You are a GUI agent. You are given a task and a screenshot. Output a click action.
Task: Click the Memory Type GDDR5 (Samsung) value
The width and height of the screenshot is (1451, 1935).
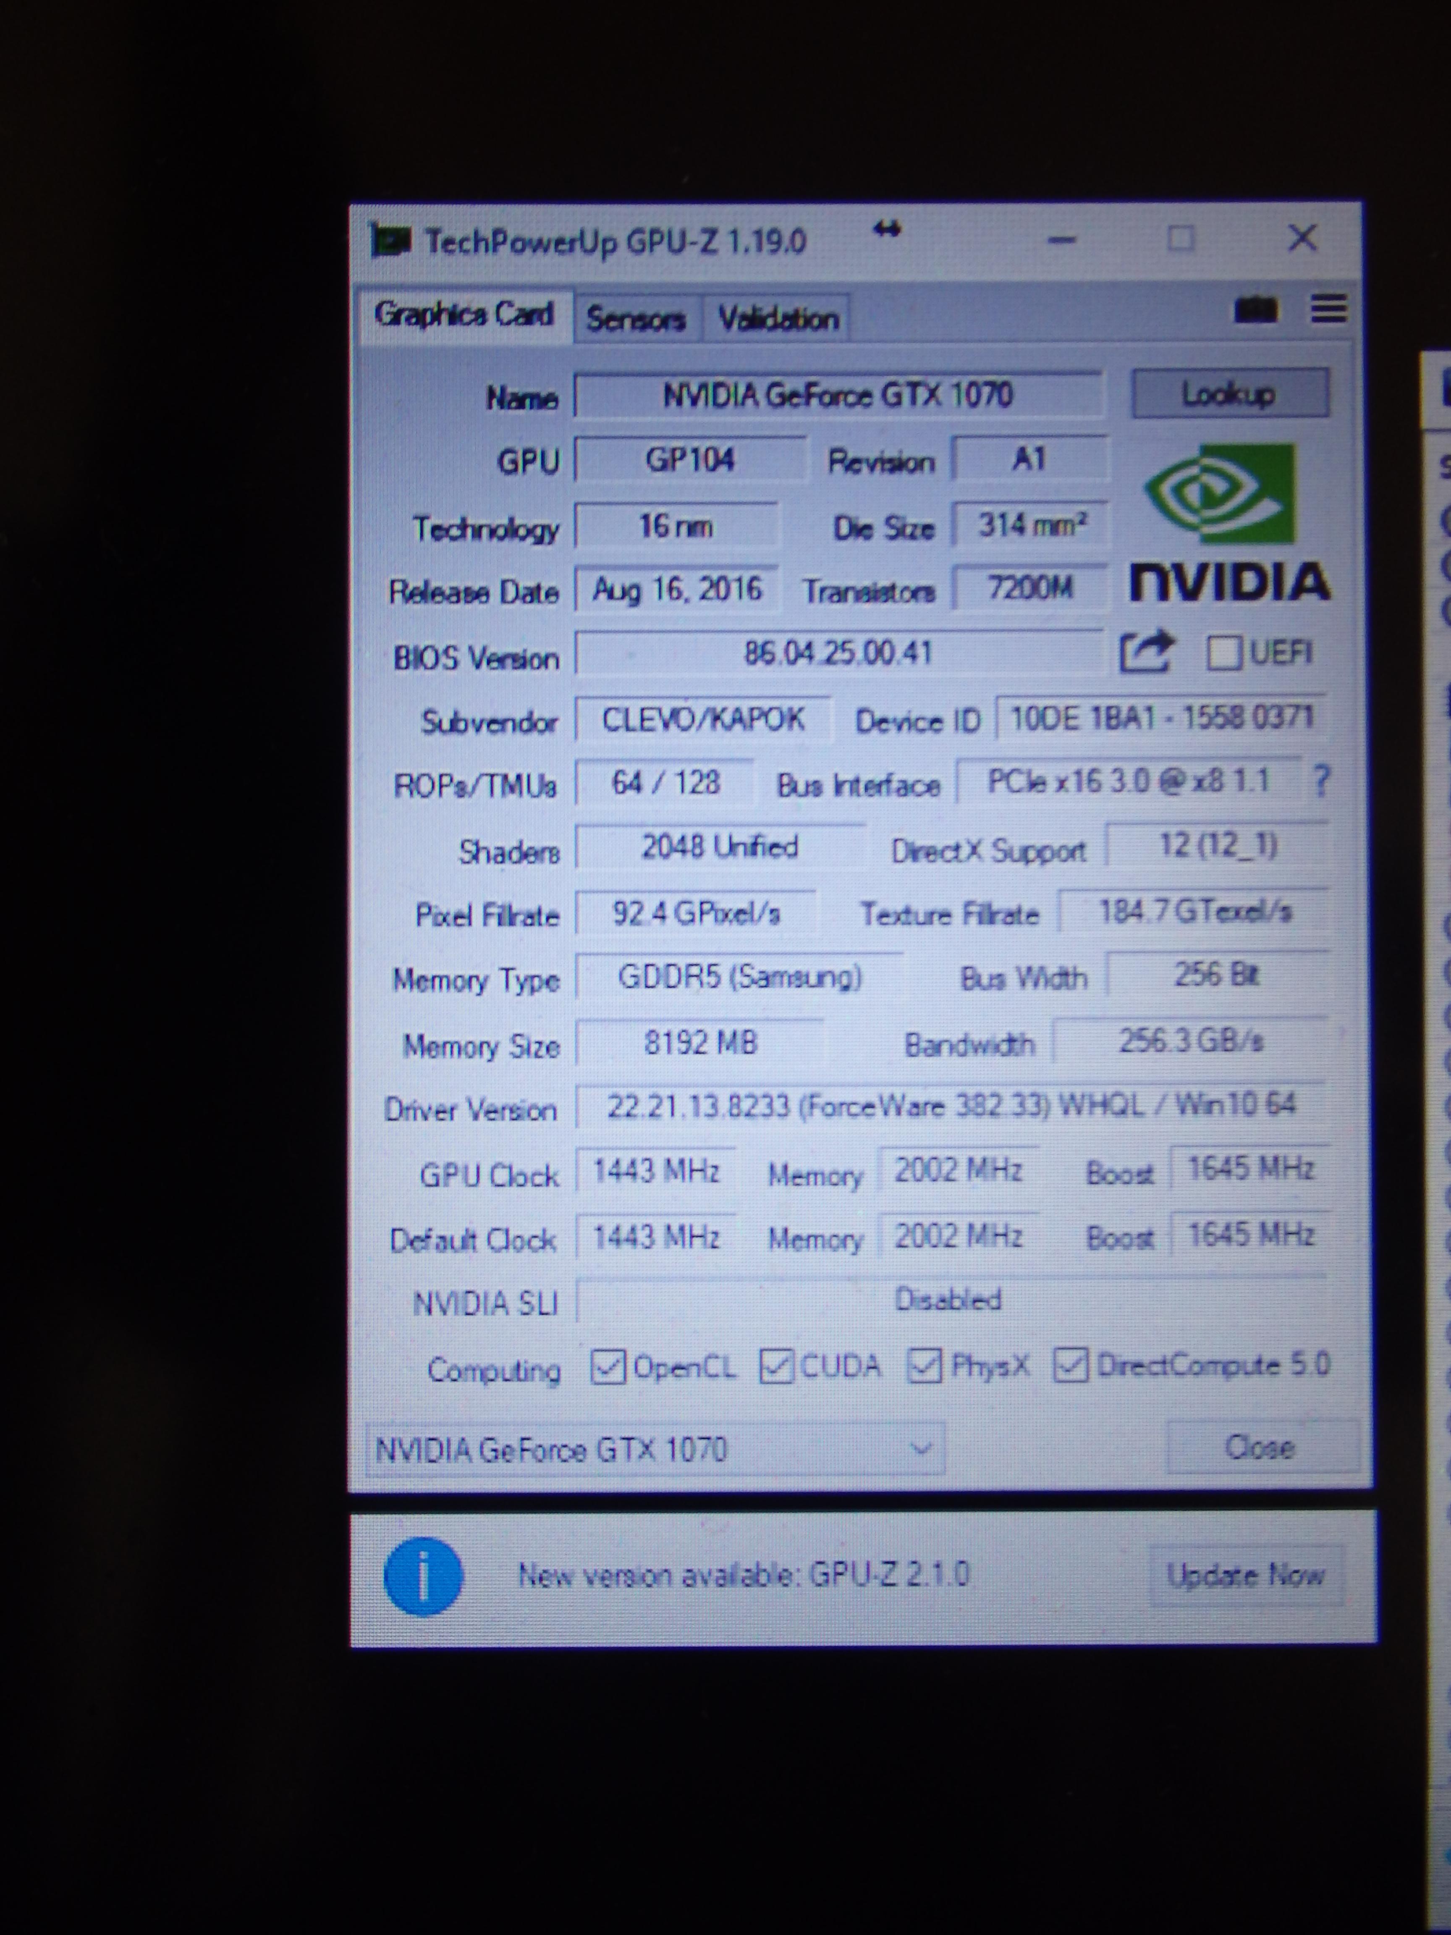tap(739, 976)
